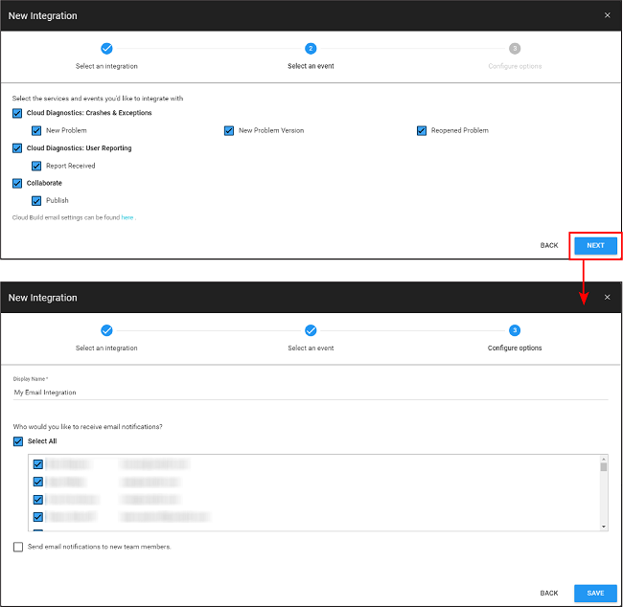Click the checkmark step icon beside the blue step 3
Viewport: 623px width, 607px height.
coord(311,330)
